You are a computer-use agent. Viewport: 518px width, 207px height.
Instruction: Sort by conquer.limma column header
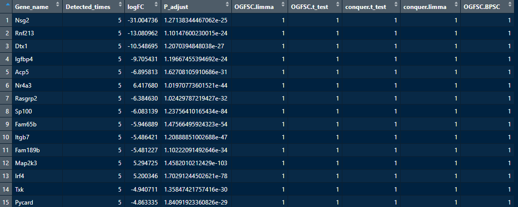430,6
